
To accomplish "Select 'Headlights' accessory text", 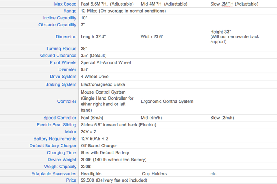I will click(91, 174).
